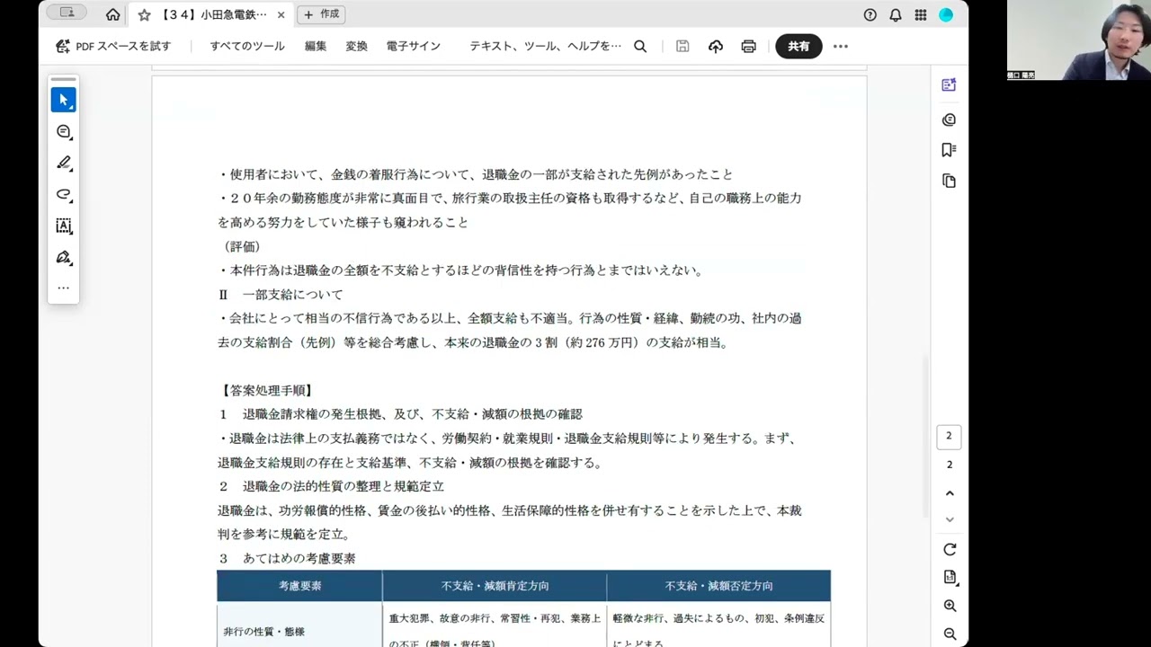Open the bookmarks panel icon
This screenshot has width=1151, height=647.
click(x=949, y=150)
